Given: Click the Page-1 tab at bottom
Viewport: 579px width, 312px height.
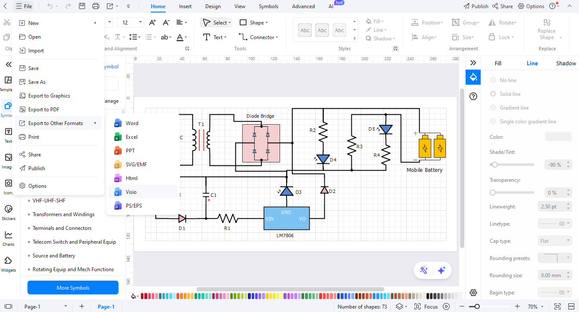Looking at the screenshot, I should pos(106,306).
